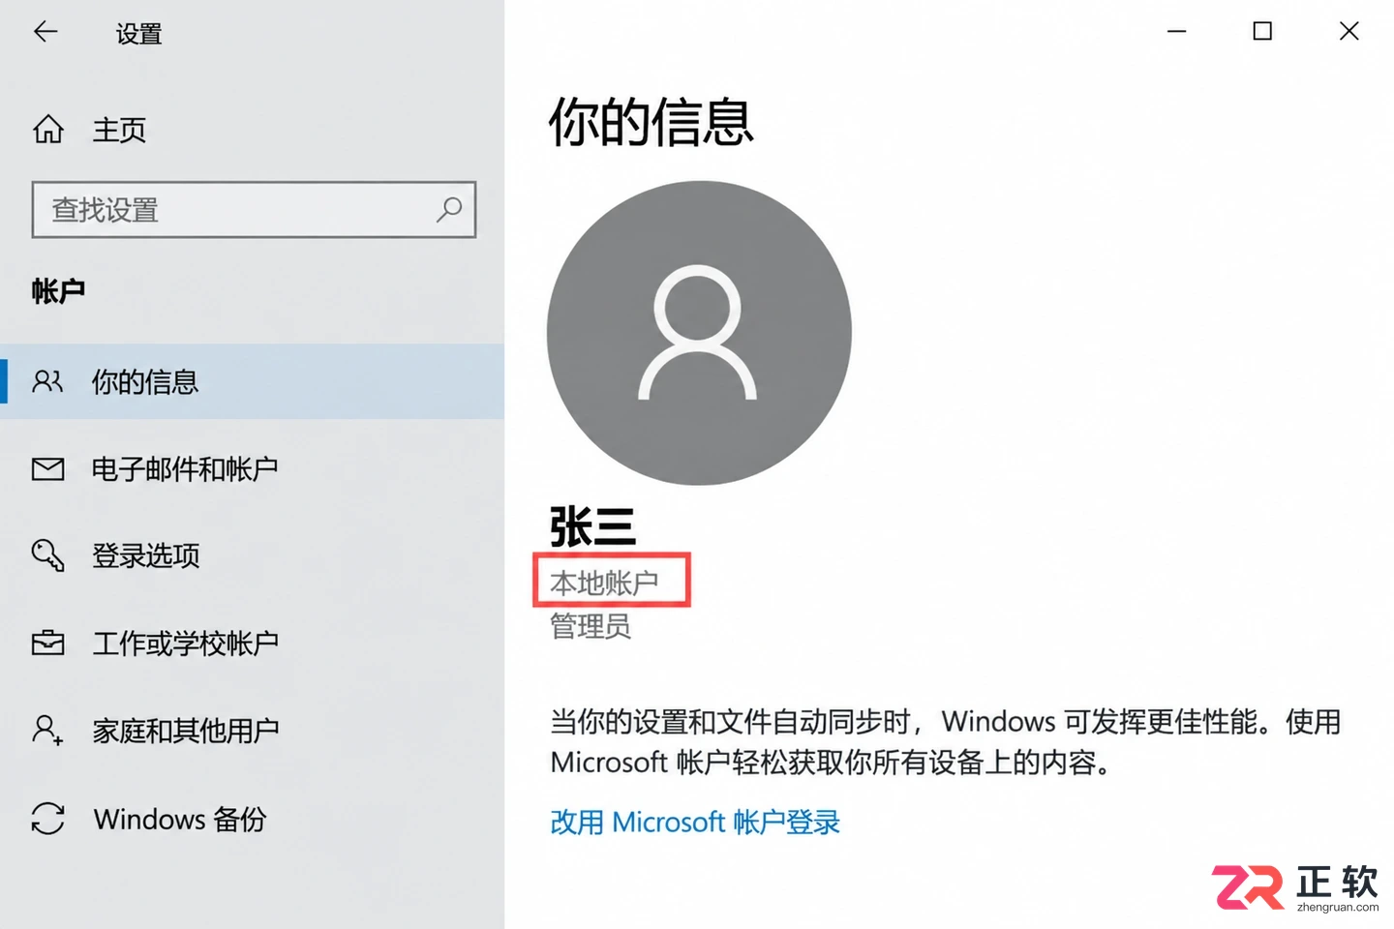Click the sync arrows backup icon
This screenshot has width=1394, height=929.
(47, 819)
